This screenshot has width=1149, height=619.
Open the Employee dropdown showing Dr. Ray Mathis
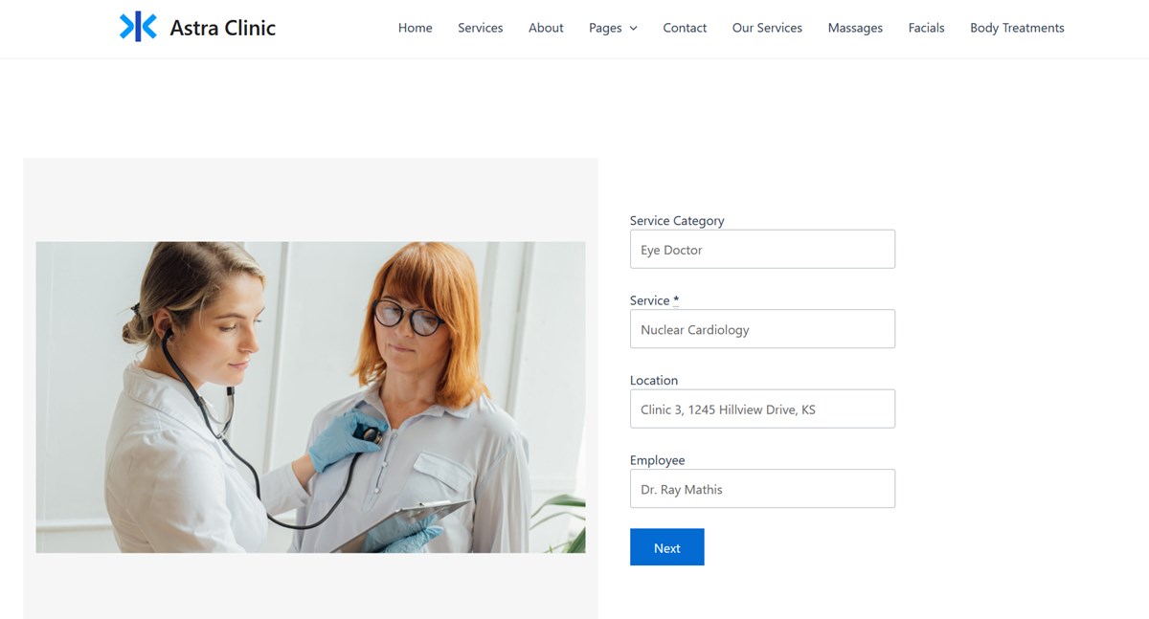(762, 488)
